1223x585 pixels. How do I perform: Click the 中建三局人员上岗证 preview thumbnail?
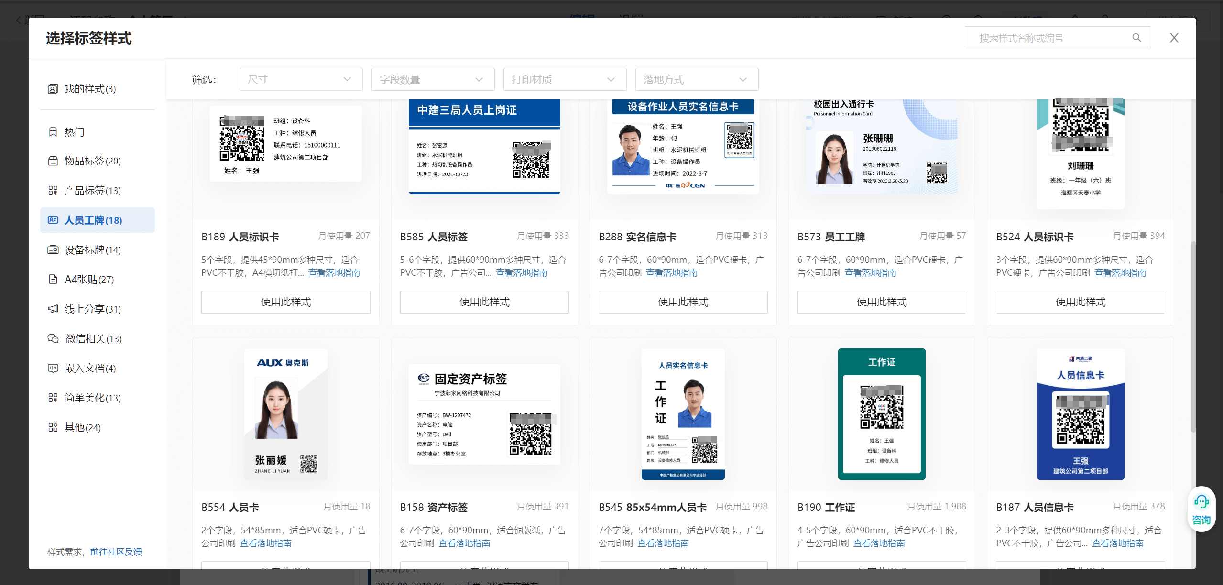(484, 146)
